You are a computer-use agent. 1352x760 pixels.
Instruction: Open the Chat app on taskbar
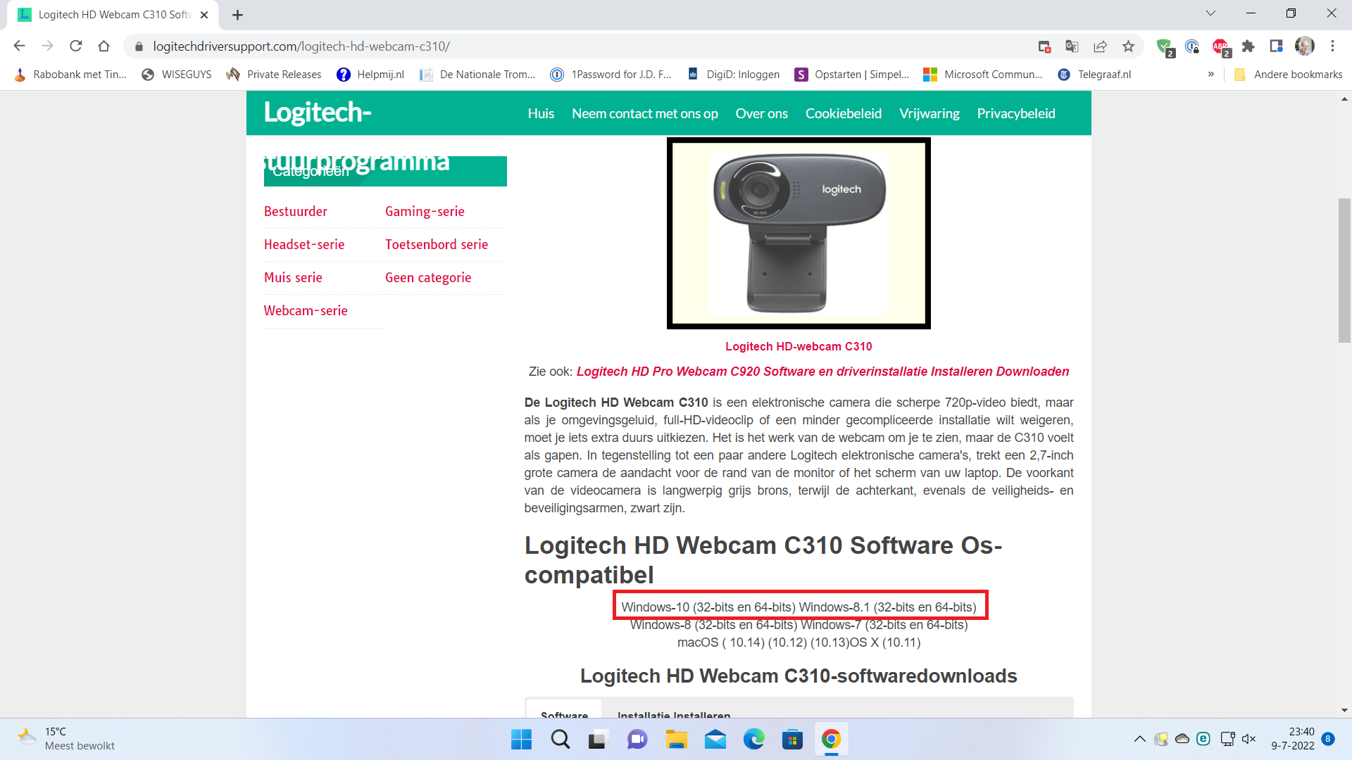[637, 740]
